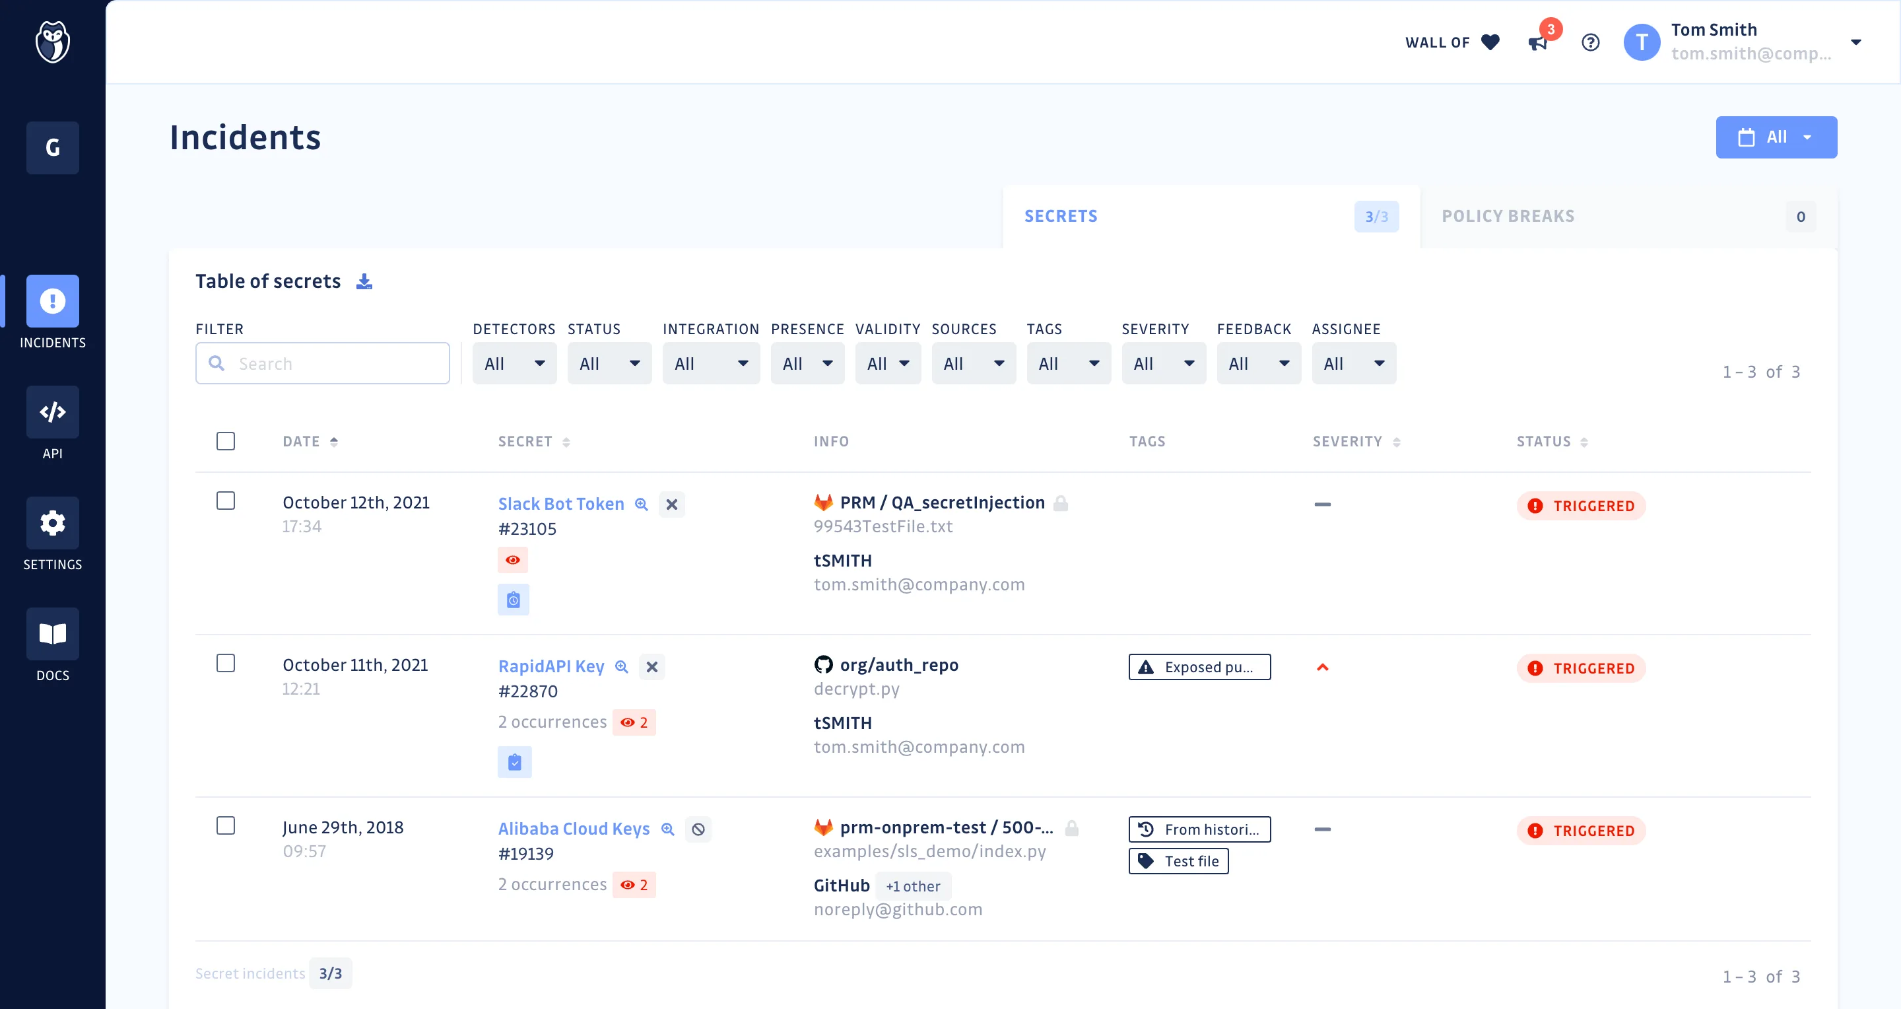Tick the select-all checkbox in table header
Viewport: 1901px width, 1009px height.
click(x=226, y=441)
